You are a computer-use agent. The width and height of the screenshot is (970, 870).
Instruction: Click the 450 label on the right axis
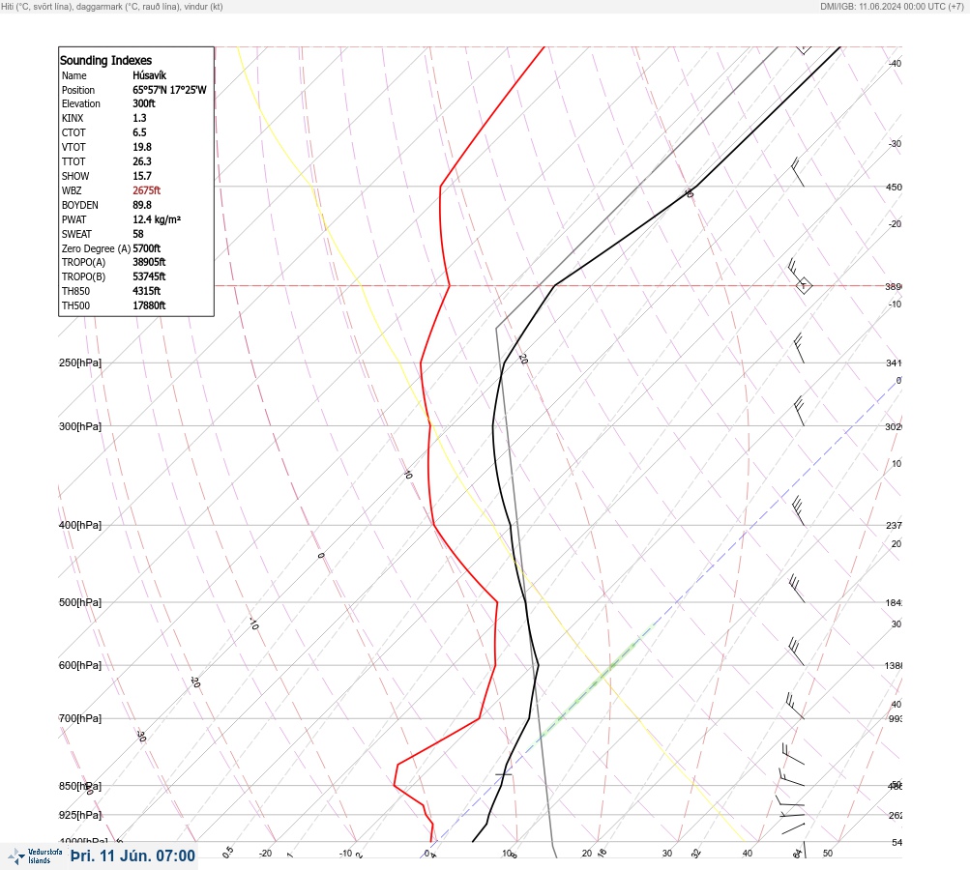pyautogui.click(x=894, y=187)
